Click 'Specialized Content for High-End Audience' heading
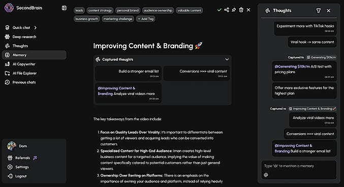344x187 pixels. click(x=136, y=151)
